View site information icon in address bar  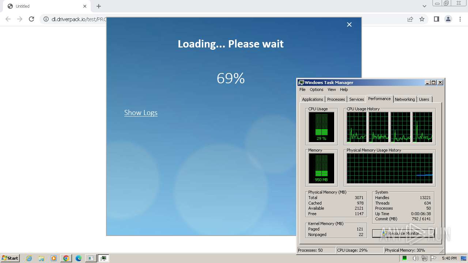tap(46, 19)
